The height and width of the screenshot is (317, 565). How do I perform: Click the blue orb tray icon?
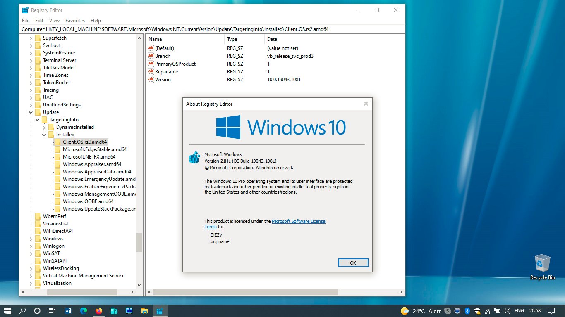(x=457, y=311)
